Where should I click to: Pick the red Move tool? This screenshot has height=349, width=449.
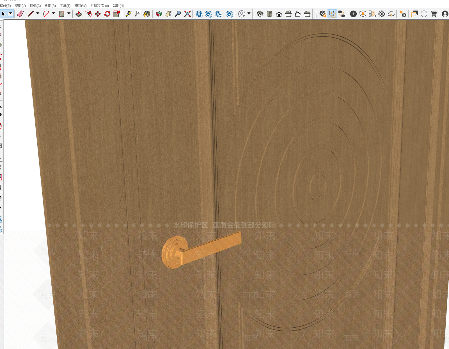pos(98,14)
